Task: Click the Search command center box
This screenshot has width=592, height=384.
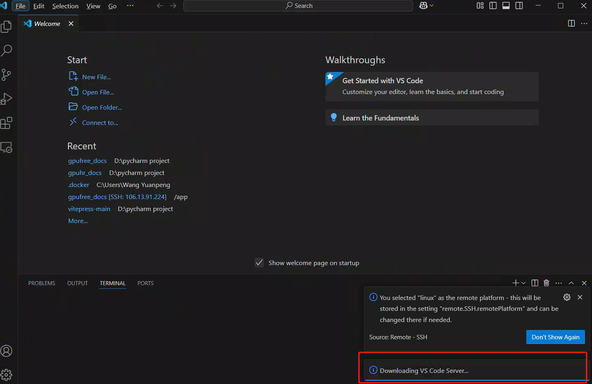Action: pos(298,6)
